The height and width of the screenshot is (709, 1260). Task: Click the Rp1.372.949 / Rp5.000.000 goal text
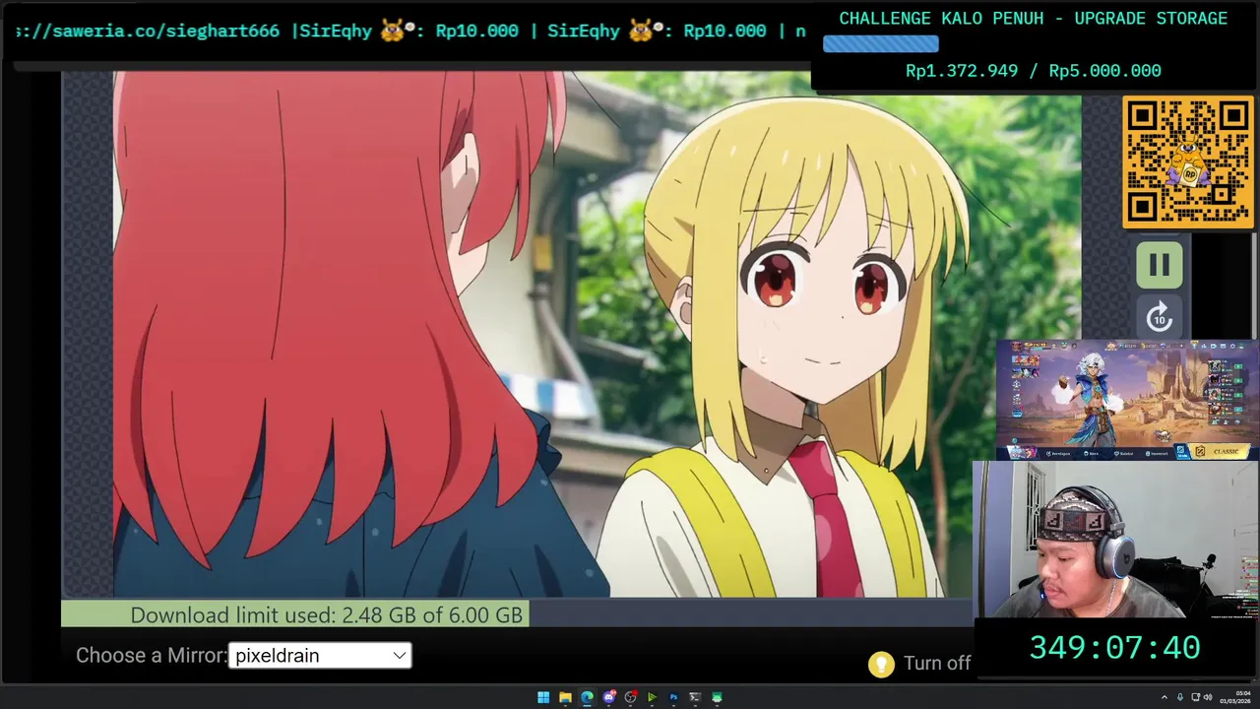[1034, 71]
